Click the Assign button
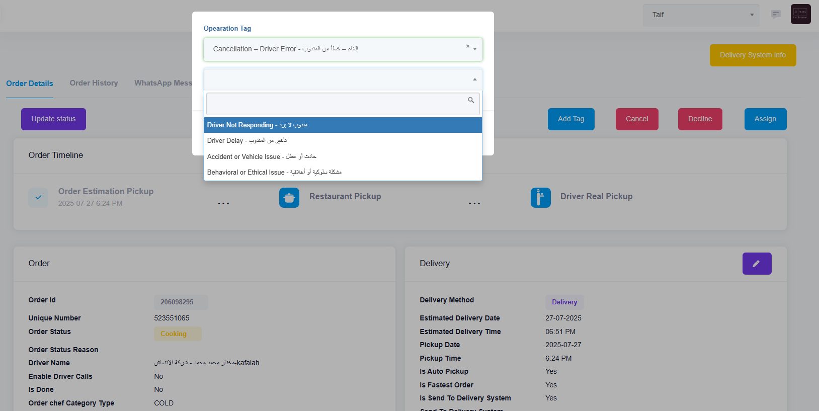This screenshot has width=819, height=411. coord(765,119)
